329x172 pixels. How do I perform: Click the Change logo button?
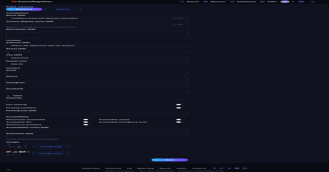(51, 147)
